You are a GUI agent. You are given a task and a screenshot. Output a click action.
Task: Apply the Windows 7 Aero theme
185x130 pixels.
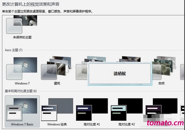tap(22, 69)
